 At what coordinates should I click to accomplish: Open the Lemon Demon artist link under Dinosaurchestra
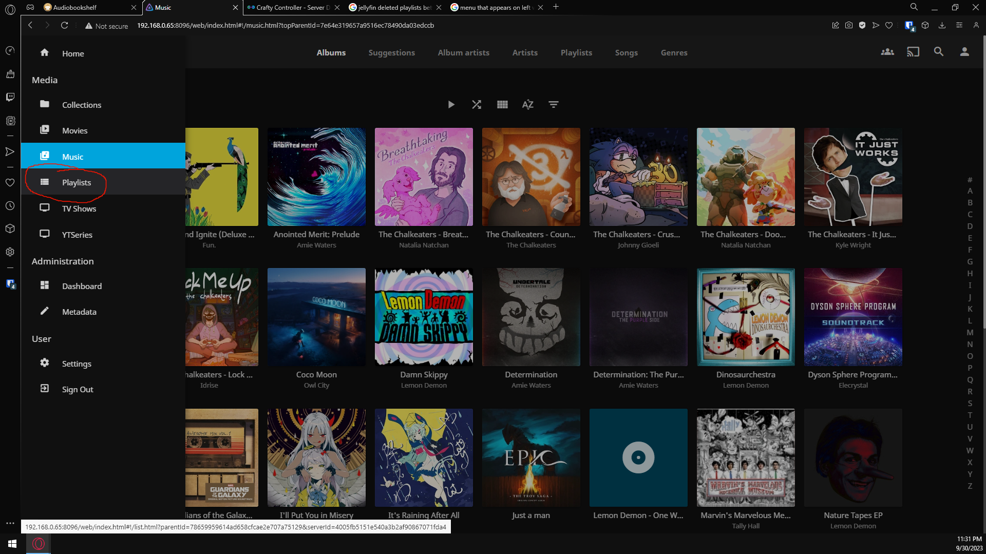(746, 386)
